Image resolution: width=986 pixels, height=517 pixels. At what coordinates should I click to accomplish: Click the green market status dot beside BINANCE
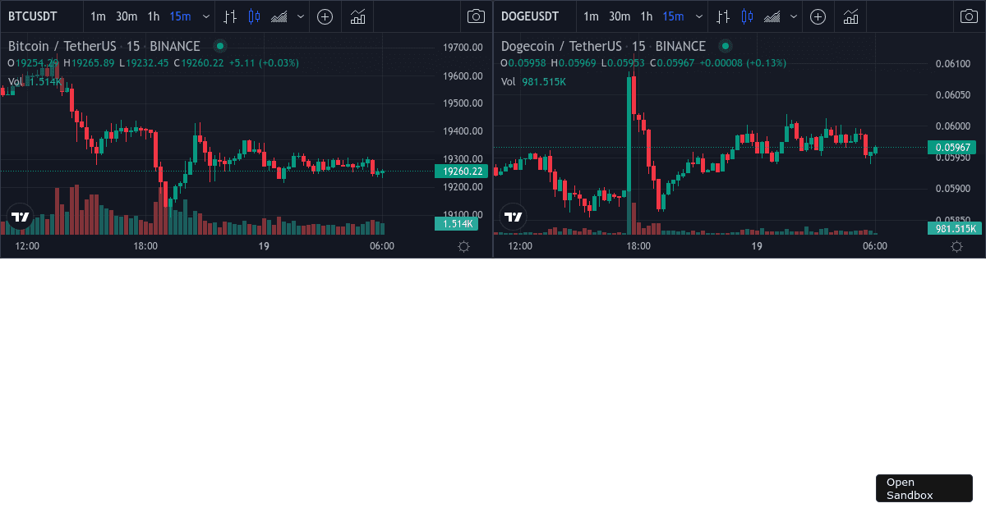click(x=219, y=47)
